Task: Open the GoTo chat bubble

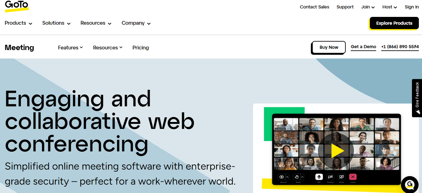Action: (410, 184)
